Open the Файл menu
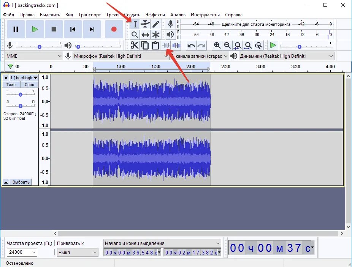Viewport: 352px width, 267px height. 8,15
